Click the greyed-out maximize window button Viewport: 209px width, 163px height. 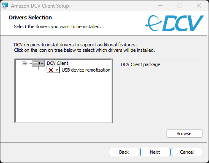(x=179, y=6)
